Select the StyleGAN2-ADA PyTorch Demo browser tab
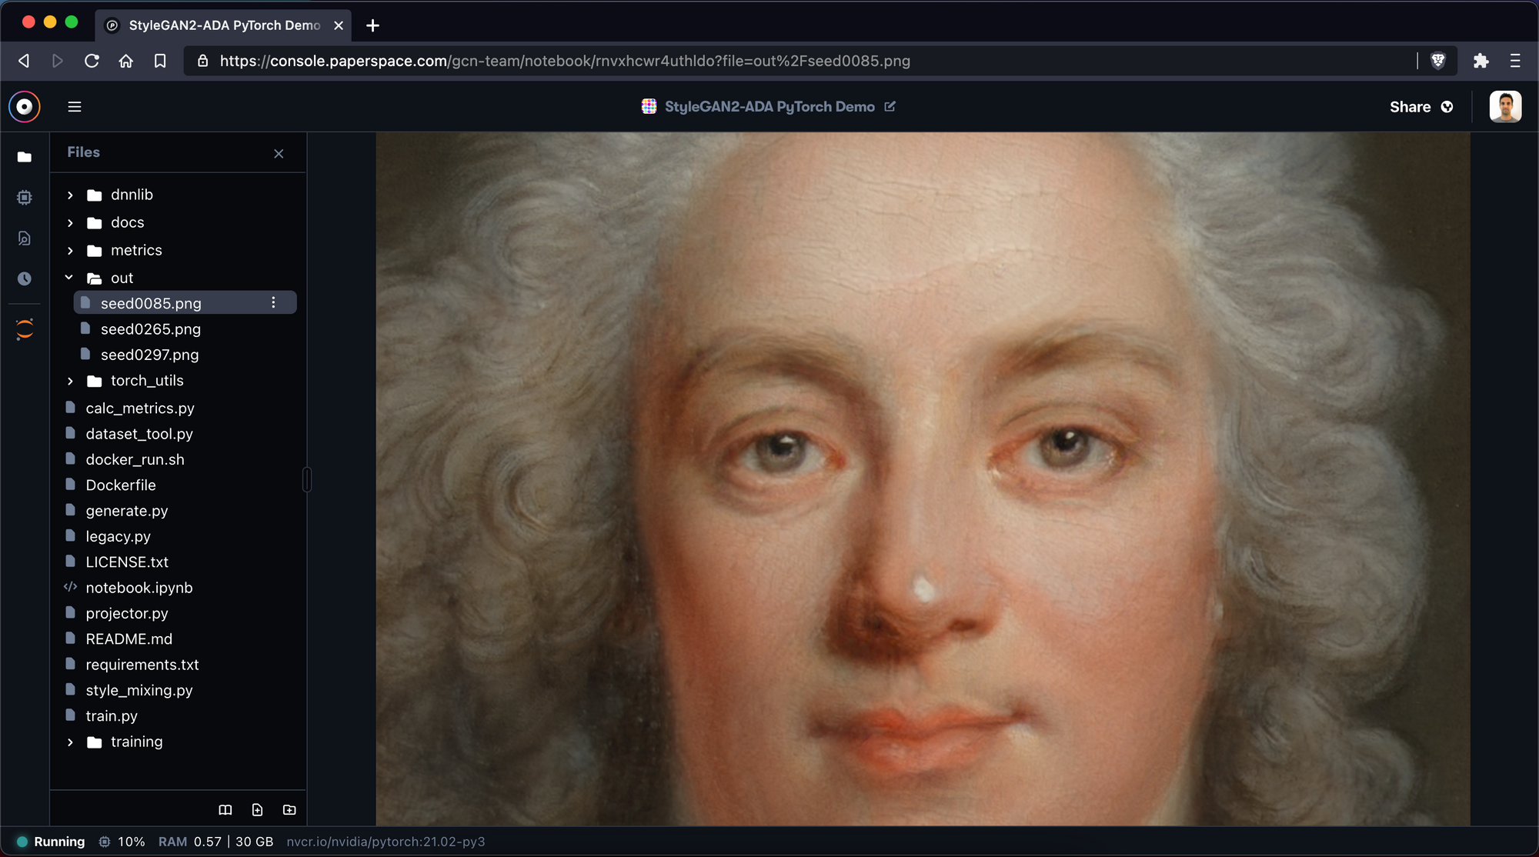This screenshot has height=857, width=1539. coord(223,25)
